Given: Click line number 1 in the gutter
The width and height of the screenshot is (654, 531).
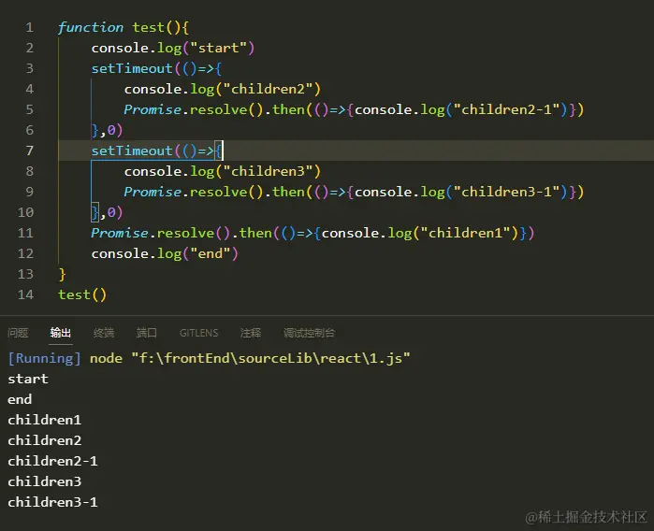Looking at the screenshot, I should [29, 27].
